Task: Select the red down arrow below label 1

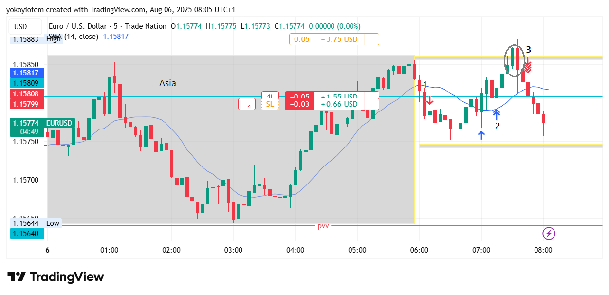Action: tap(429, 101)
